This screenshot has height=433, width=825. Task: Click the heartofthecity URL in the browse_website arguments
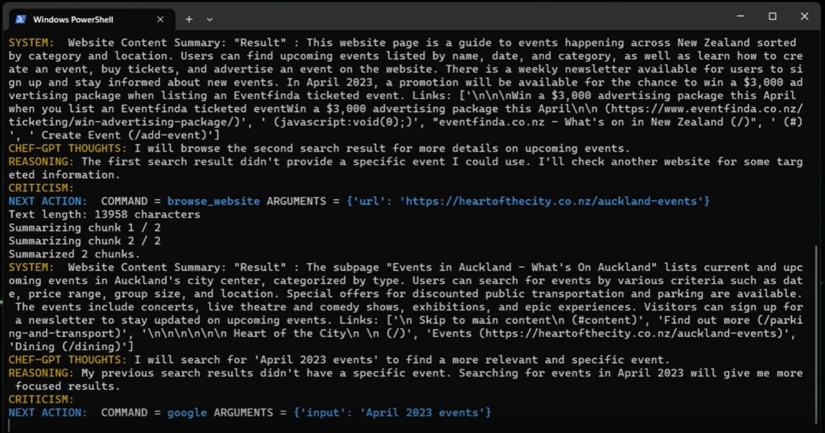click(x=554, y=201)
